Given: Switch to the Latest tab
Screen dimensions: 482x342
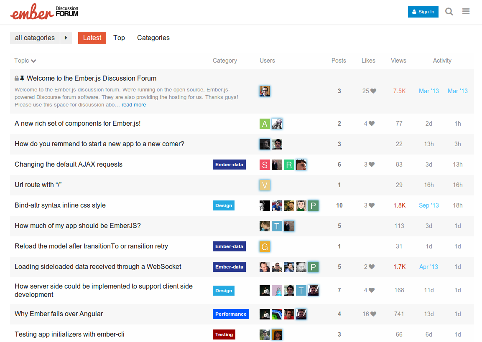Looking at the screenshot, I should point(92,38).
